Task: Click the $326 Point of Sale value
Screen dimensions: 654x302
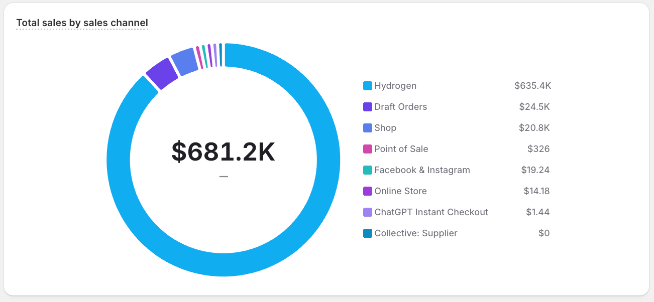Action: (538, 149)
